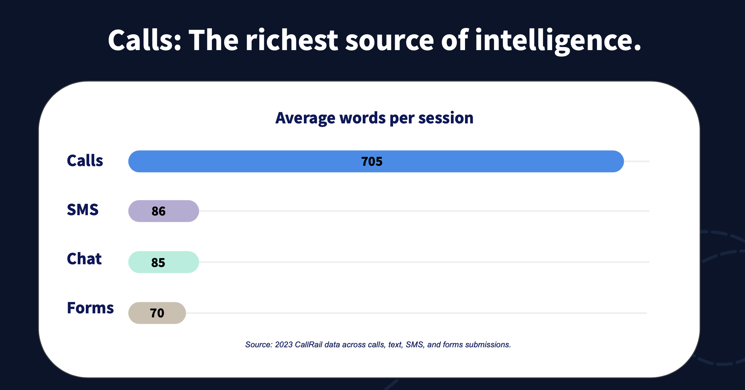Image resolution: width=745 pixels, height=390 pixels.
Task: Select the Forms row label
Action: pyautogui.click(x=90, y=308)
